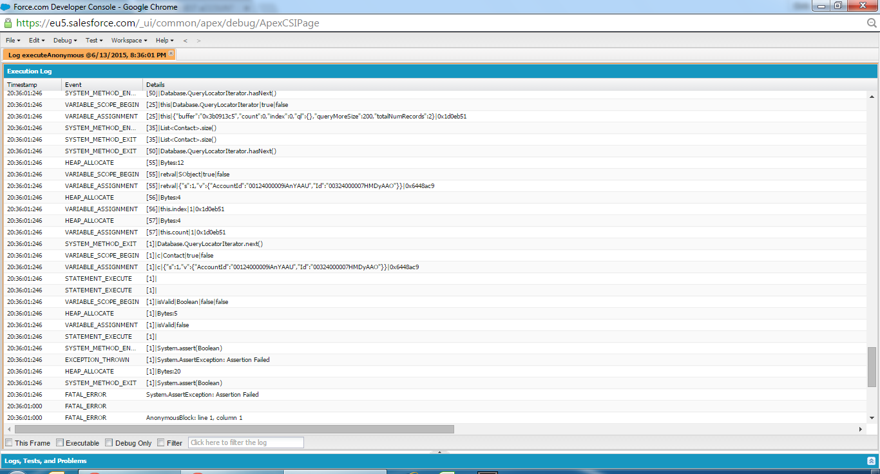This screenshot has width=880, height=474.
Task: Click the '[56]|this.index|1|0x1d0eb51' detail
Action: [186, 209]
